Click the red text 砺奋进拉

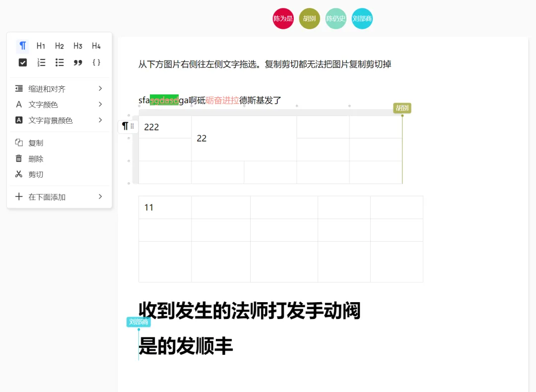(222, 100)
